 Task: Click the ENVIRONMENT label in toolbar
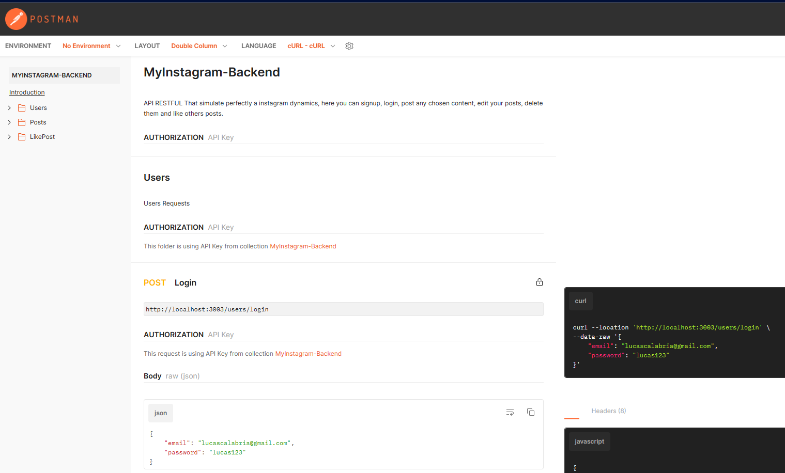pos(28,46)
